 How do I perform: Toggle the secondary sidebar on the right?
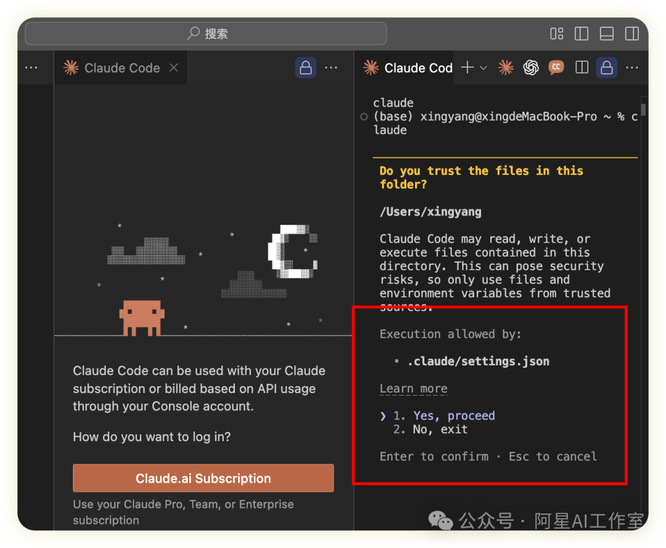[x=631, y=33]
